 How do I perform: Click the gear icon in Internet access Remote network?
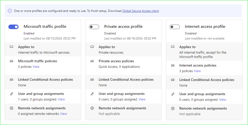173,109
